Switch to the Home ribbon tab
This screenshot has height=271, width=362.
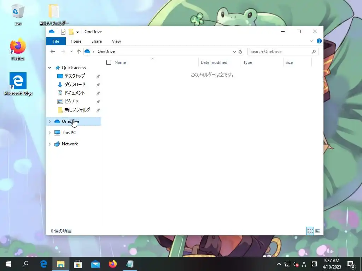(76, 41)
